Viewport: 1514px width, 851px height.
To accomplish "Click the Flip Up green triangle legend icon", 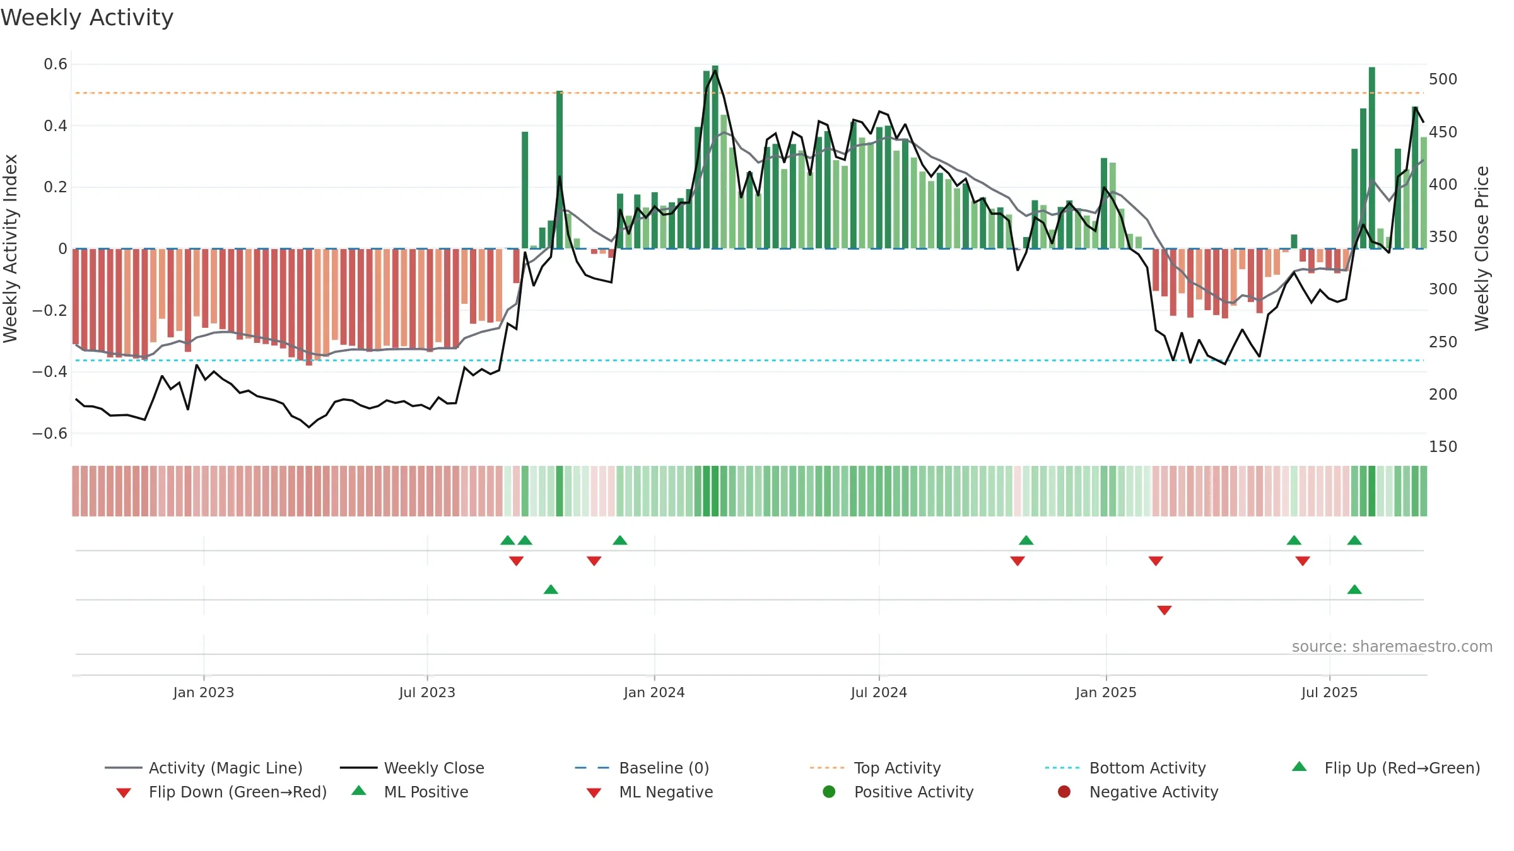I will pos(1300,767).
